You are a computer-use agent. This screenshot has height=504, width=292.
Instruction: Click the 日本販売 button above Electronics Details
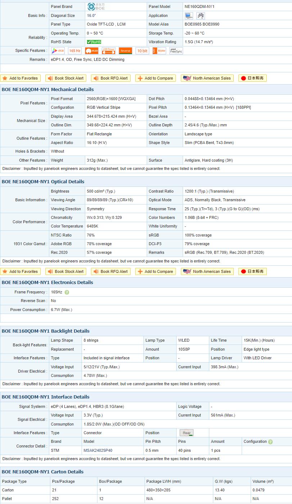(x=252, y=271)
